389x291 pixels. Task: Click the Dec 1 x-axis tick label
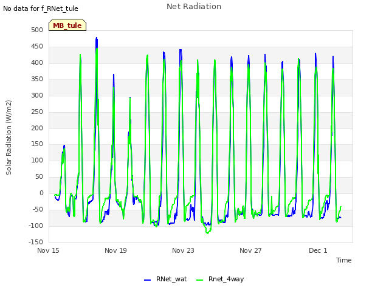pos(318,250)
